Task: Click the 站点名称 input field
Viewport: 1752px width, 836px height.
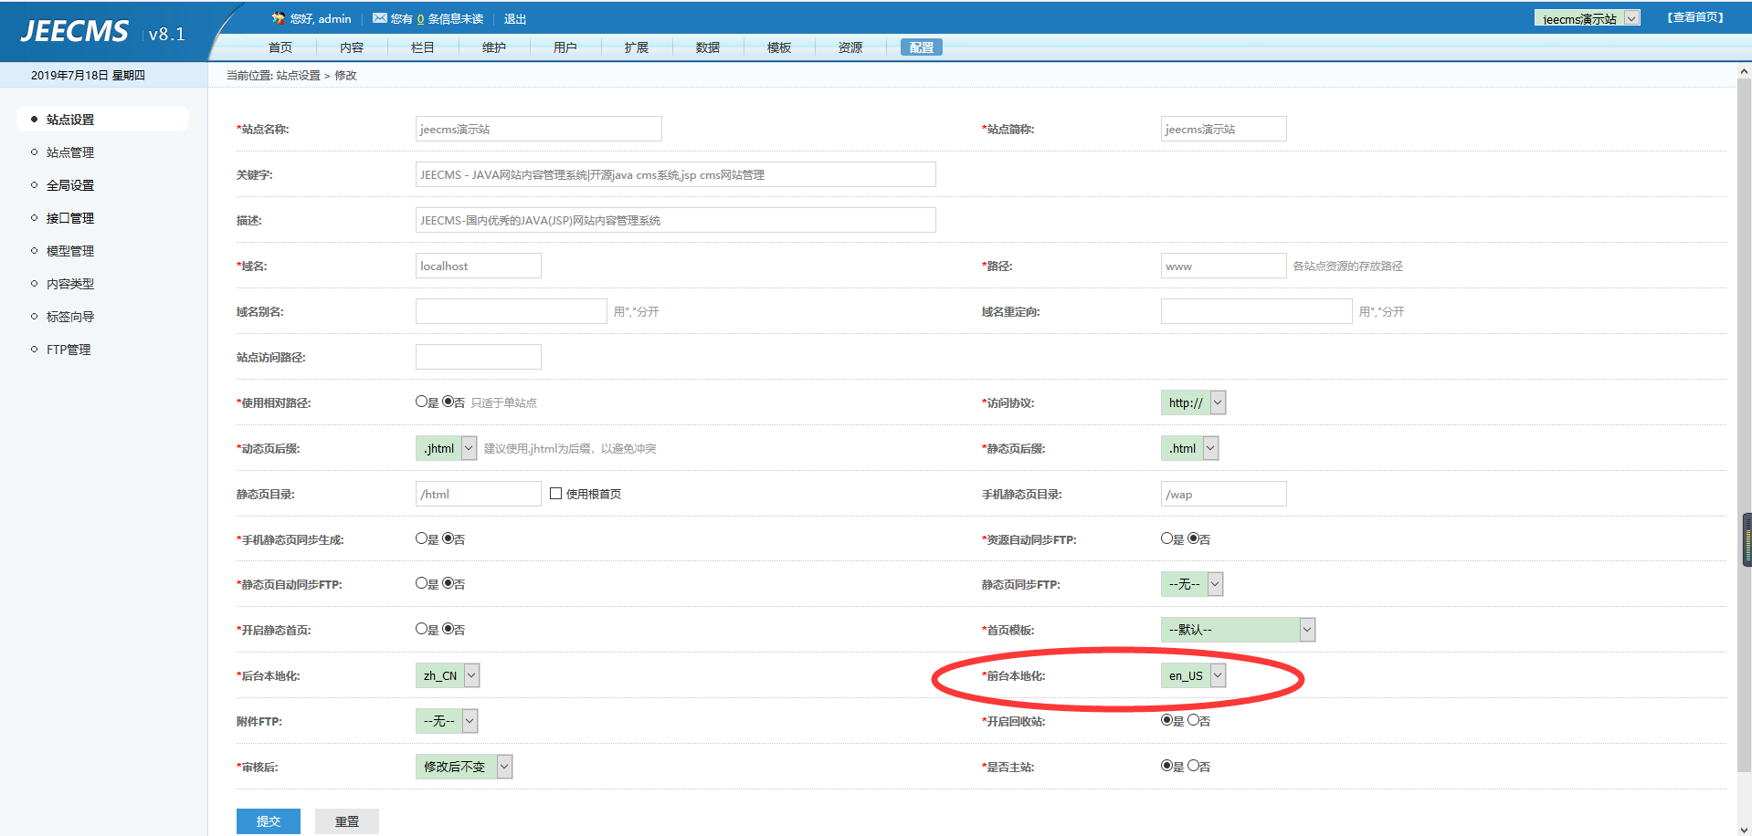Action: pyautogui.click(x=538, y=129)
